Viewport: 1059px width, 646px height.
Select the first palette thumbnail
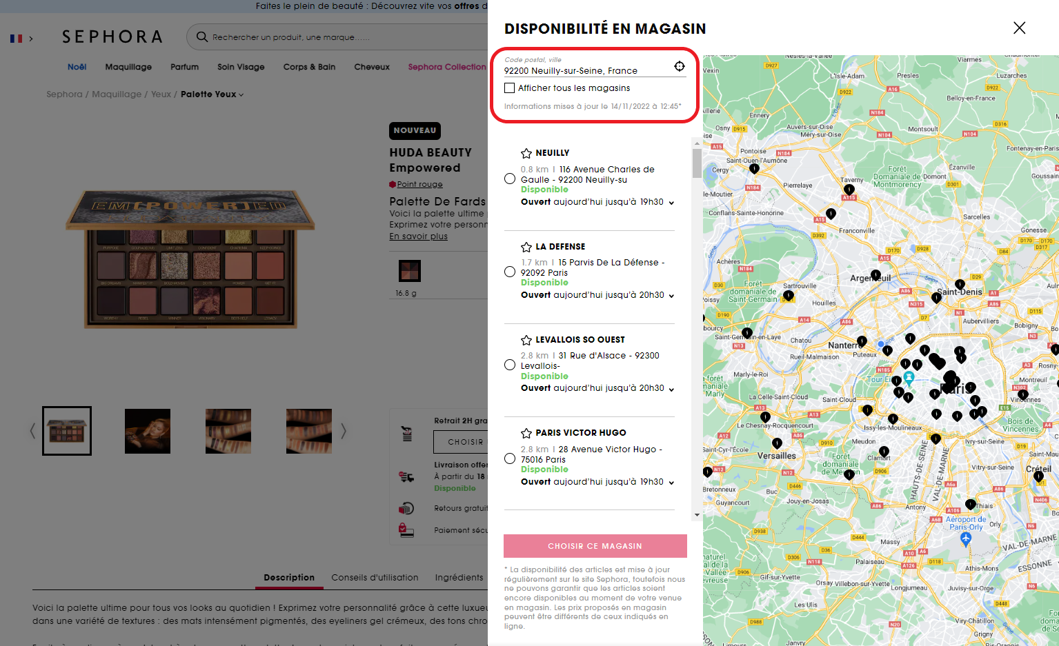click(x=67, y=431)
